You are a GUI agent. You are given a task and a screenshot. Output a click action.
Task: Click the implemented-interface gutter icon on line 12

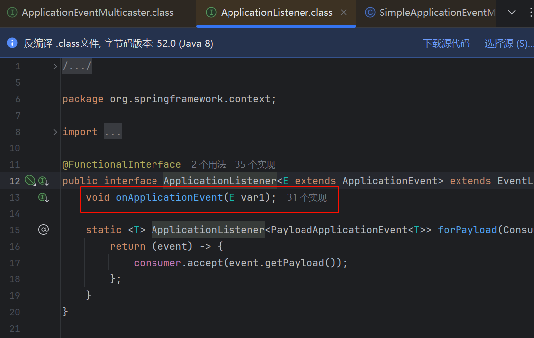tap(43, 181)
